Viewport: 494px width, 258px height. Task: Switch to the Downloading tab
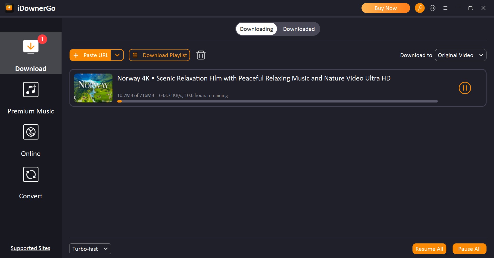256,29
